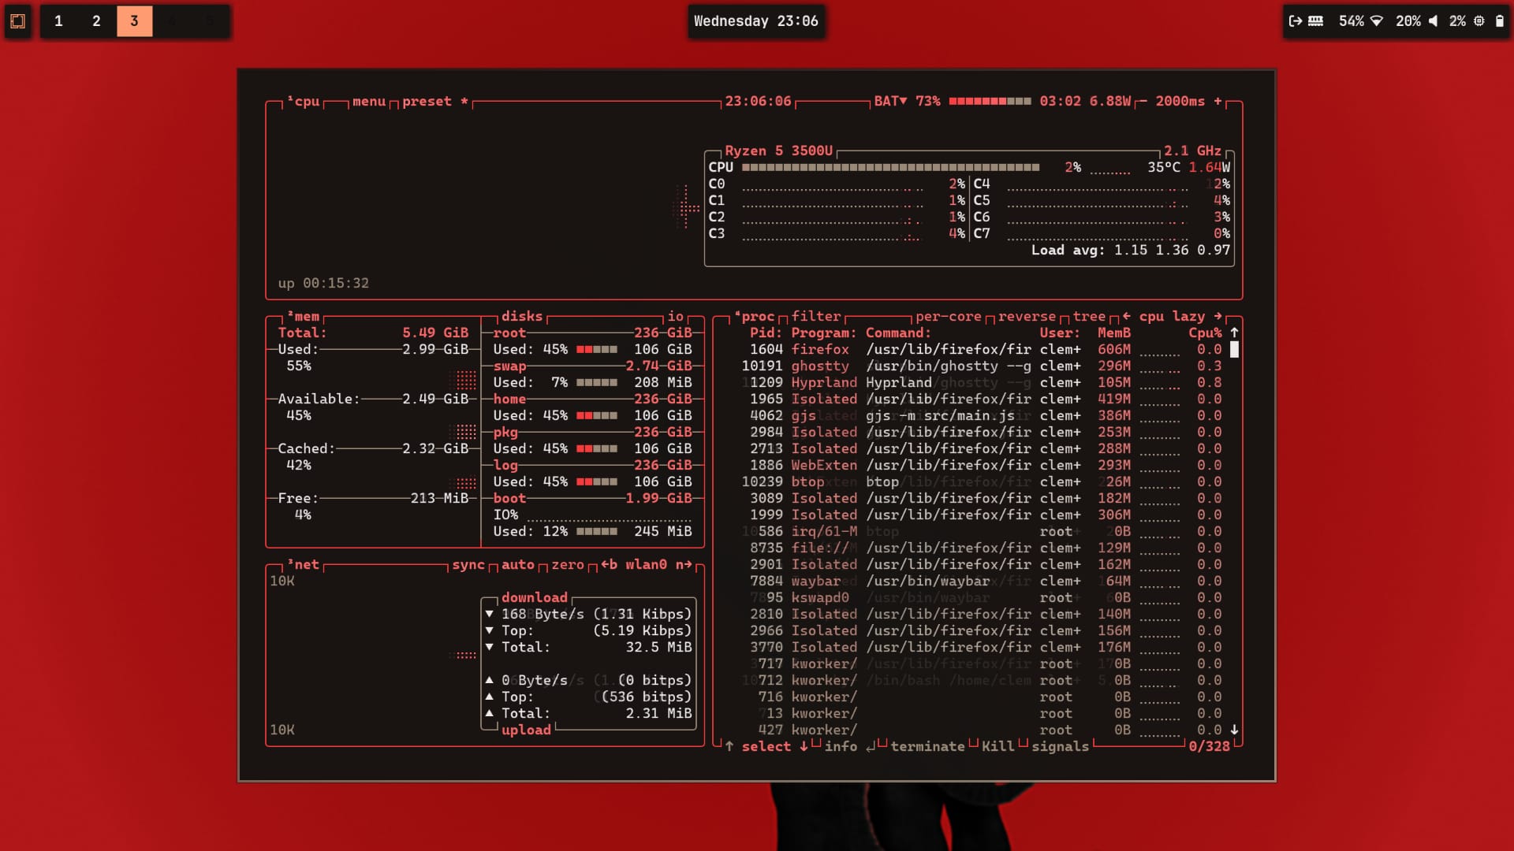
Task: Open the btop menu
Action: 368,101
